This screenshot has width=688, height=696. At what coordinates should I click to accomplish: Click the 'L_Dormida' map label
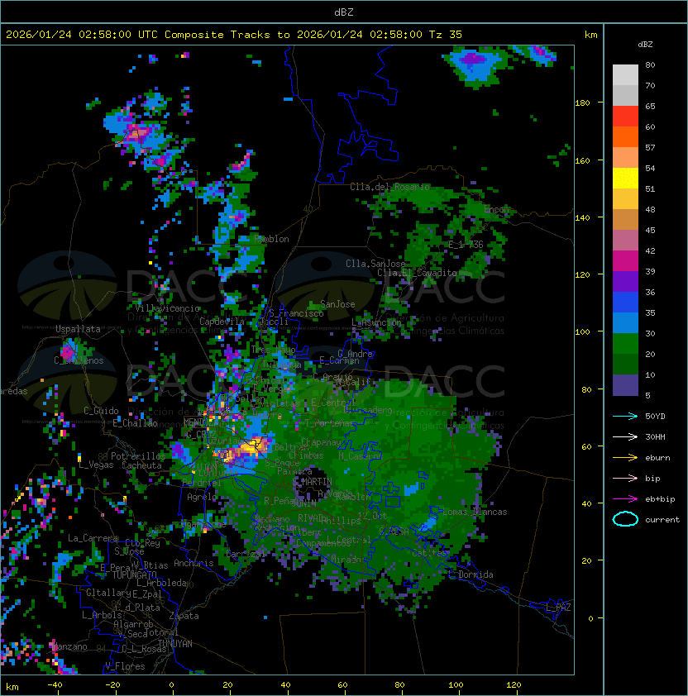pos(471,574)
